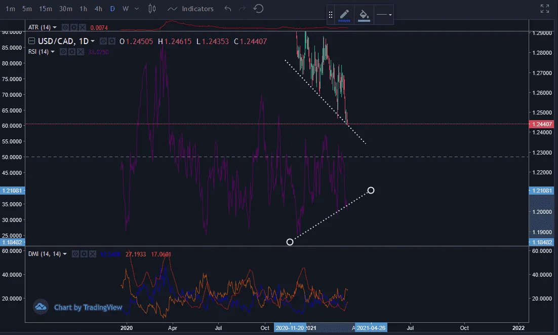
Task: Open the fill color bucket tool
Action: coord(364,15)
